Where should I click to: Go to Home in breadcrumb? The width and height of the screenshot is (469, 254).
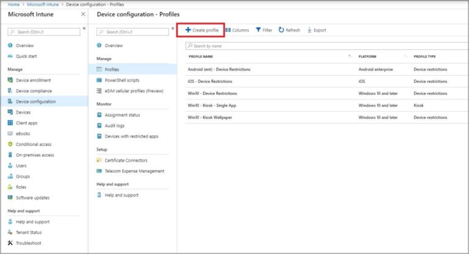pyautogui.click(x=13, y=4)
